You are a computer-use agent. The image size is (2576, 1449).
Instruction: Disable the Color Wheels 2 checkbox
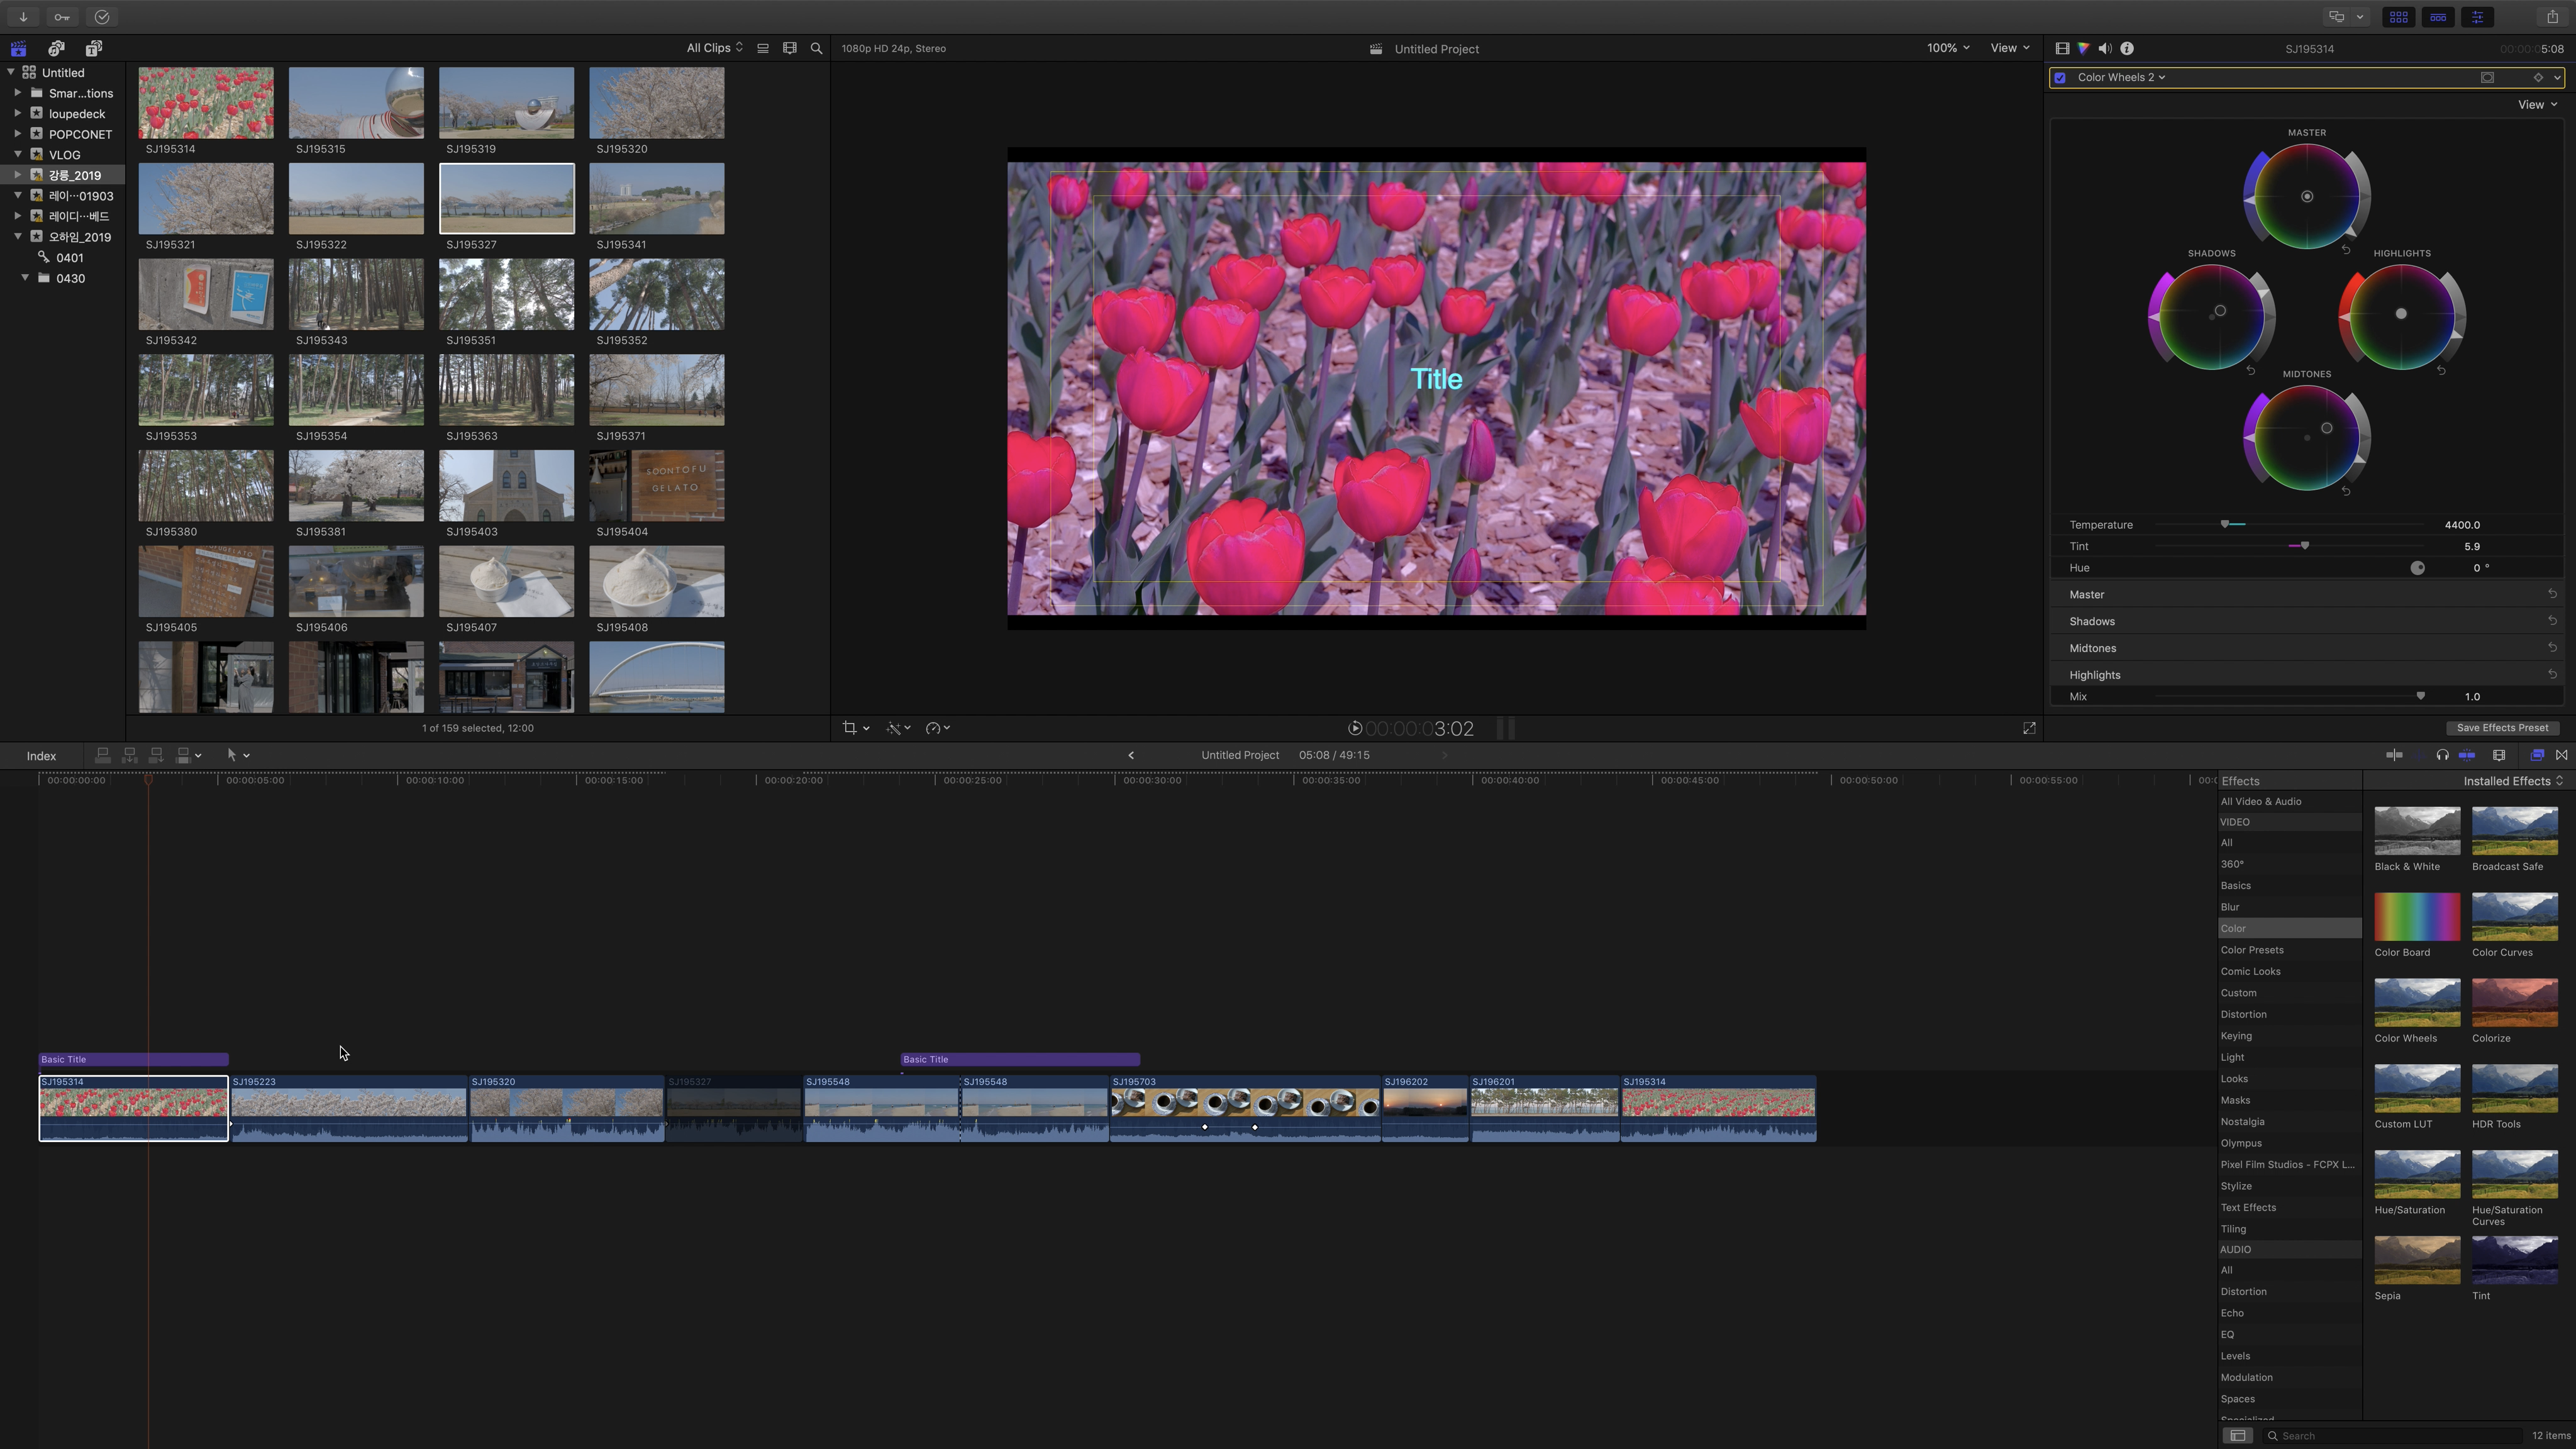[2060, 78]
